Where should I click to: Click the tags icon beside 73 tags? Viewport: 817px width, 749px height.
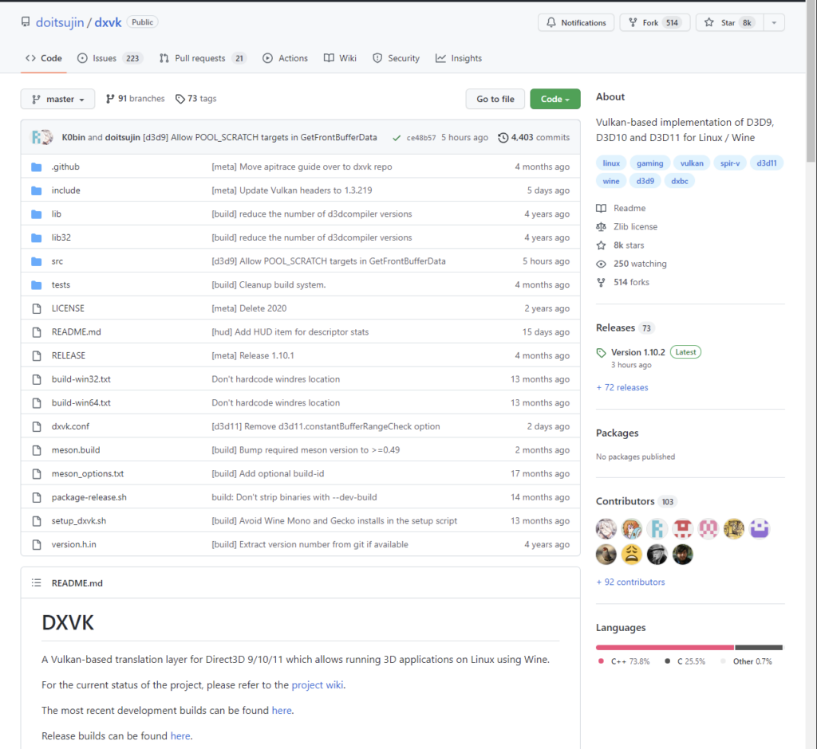(x=180, y=99)
